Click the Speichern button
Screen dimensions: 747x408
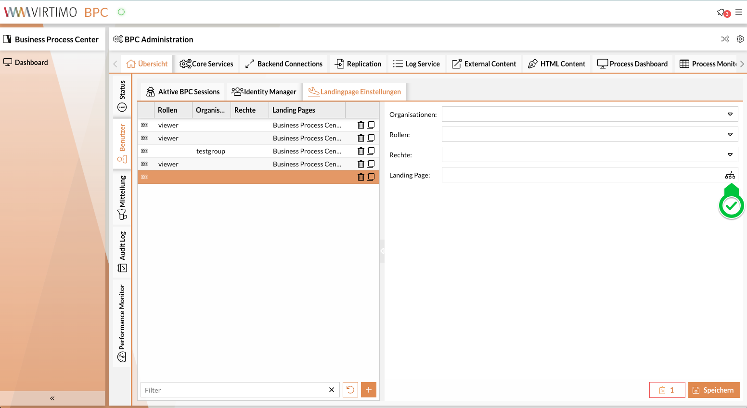pyautogui.click(x=714, y=390)
